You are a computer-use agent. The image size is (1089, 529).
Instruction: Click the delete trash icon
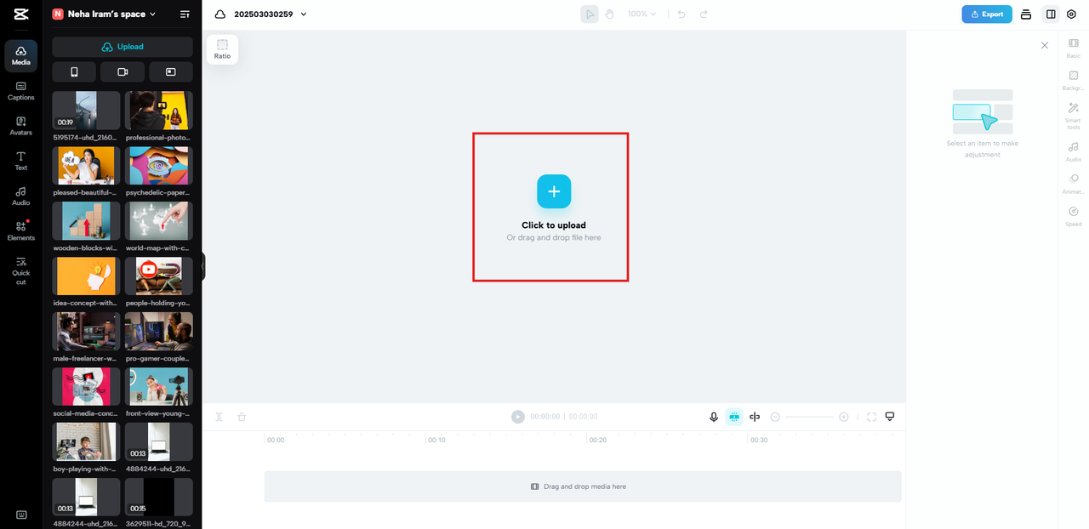tap(242, 417)
